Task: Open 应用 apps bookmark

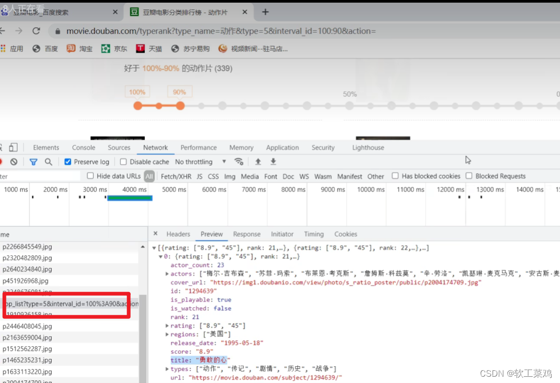Action: [x=12, y=48]
